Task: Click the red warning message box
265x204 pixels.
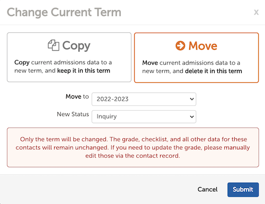Action: point(133,147)
